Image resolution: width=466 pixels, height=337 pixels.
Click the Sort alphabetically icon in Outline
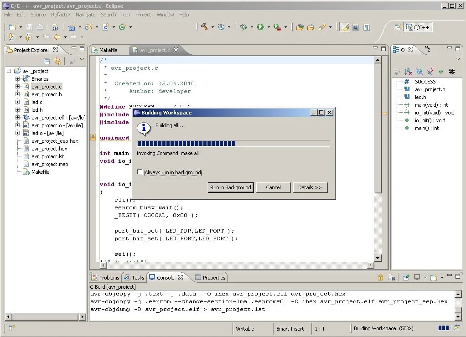click(x=408, y=72)
